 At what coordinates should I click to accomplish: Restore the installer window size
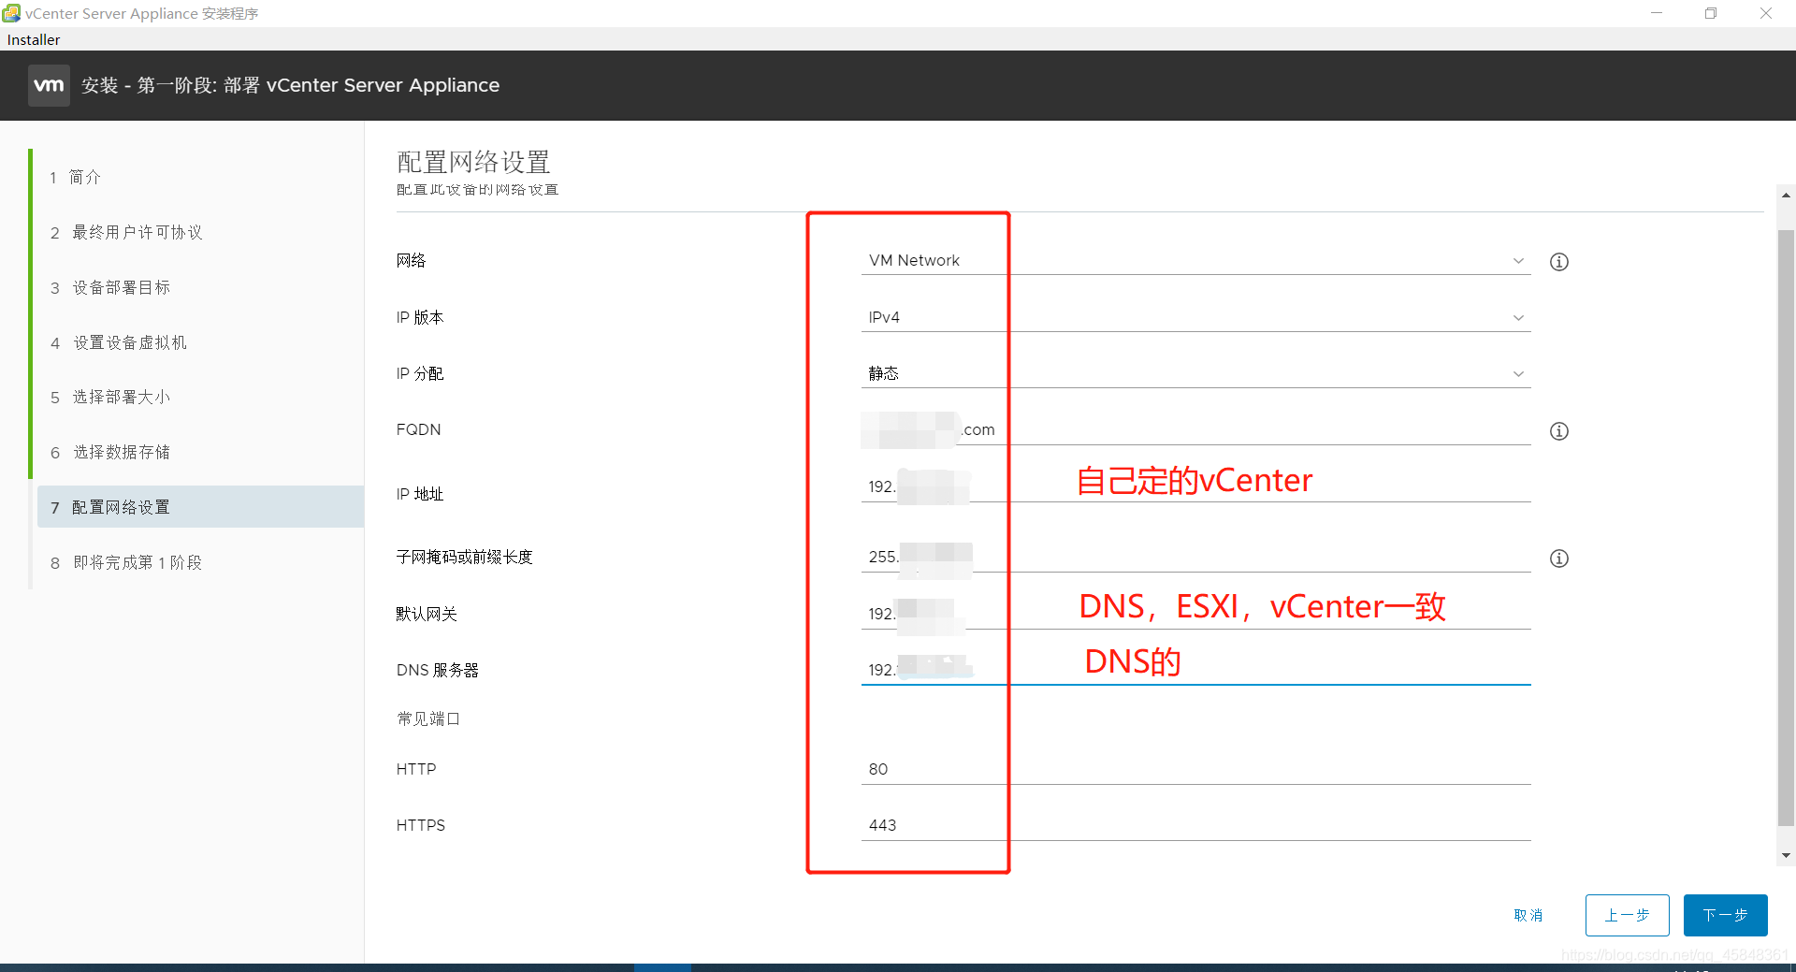click(1711, 13)
